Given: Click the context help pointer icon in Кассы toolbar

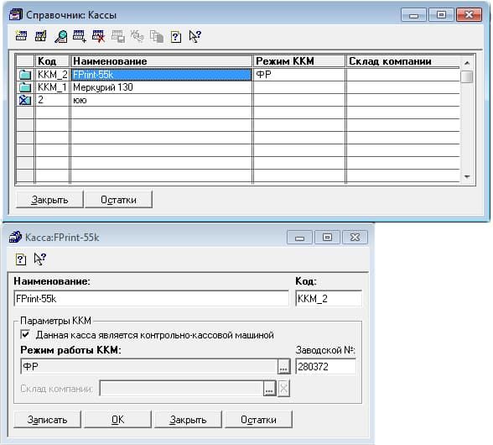Looking at the screenshot, I should [x=195, y=36].
